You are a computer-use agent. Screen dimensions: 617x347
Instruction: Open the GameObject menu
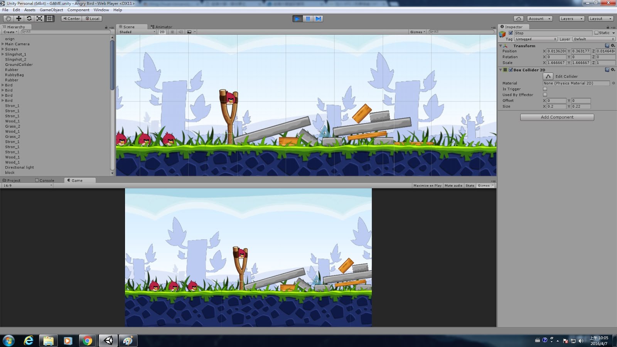51,10
